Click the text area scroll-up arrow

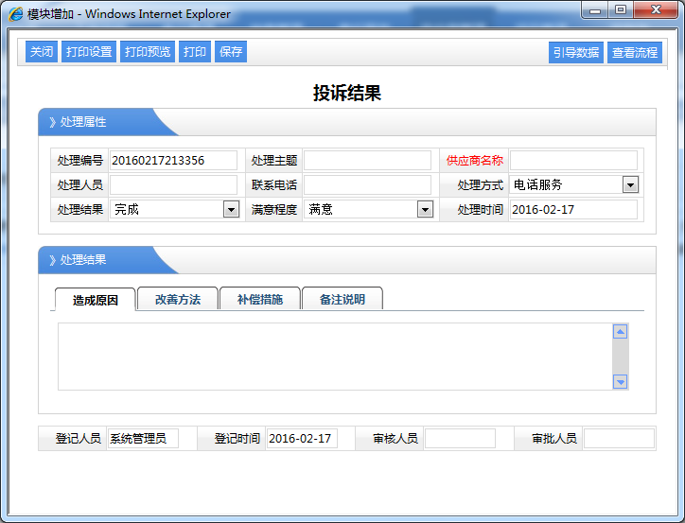point(621,332)
